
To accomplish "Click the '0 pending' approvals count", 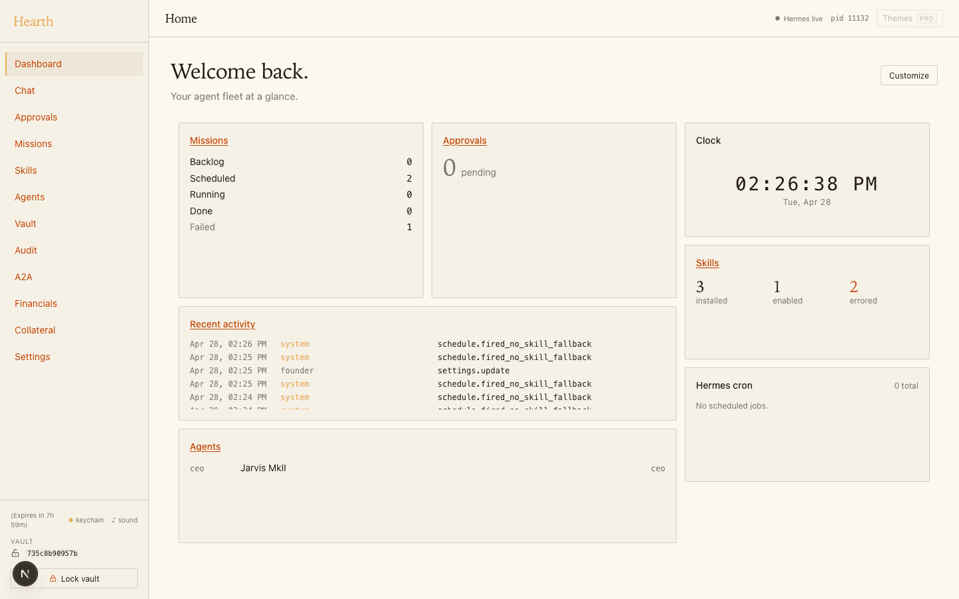I will (x=470, y=168).
